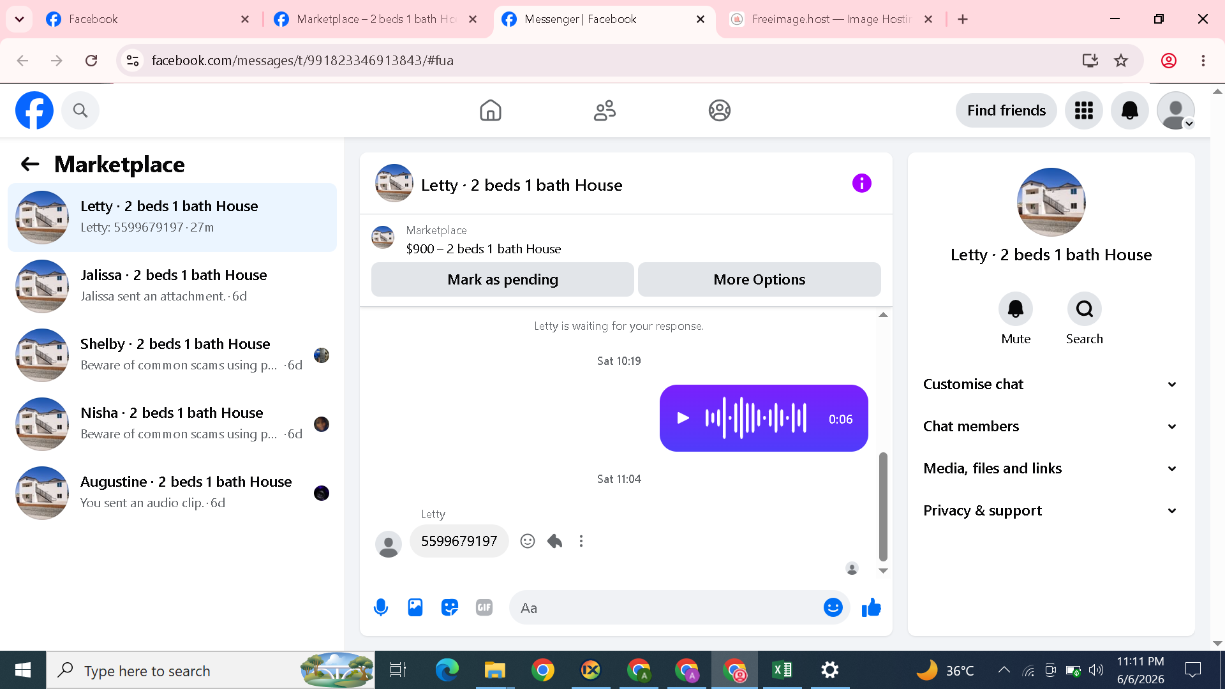Expand the Privacy & support section
The width and height of the screenshot is (1225, 689).
tap(1051, 510)
